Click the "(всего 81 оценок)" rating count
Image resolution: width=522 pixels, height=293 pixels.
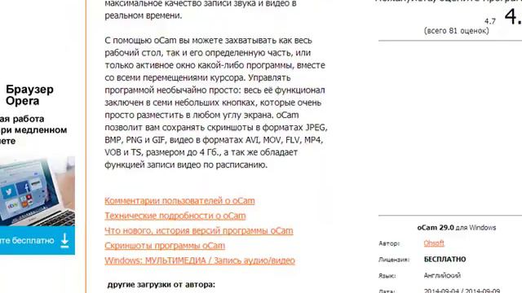pos(457,31)
